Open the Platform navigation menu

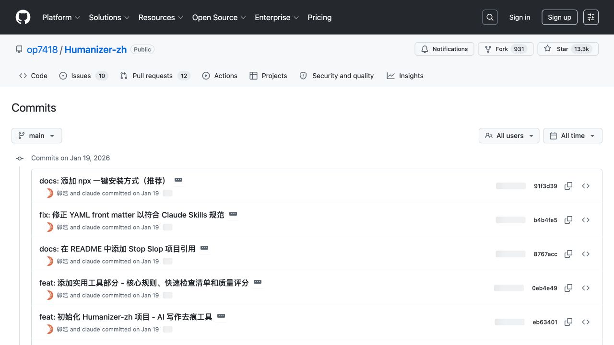tap(61, 17)
